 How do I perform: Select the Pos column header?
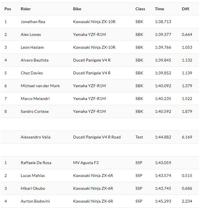click(8, 9)
